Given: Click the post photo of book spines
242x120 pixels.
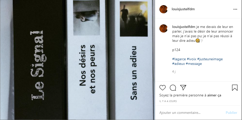Looking at the screenshot, I should pyautogui.click(x=77, y=60).
